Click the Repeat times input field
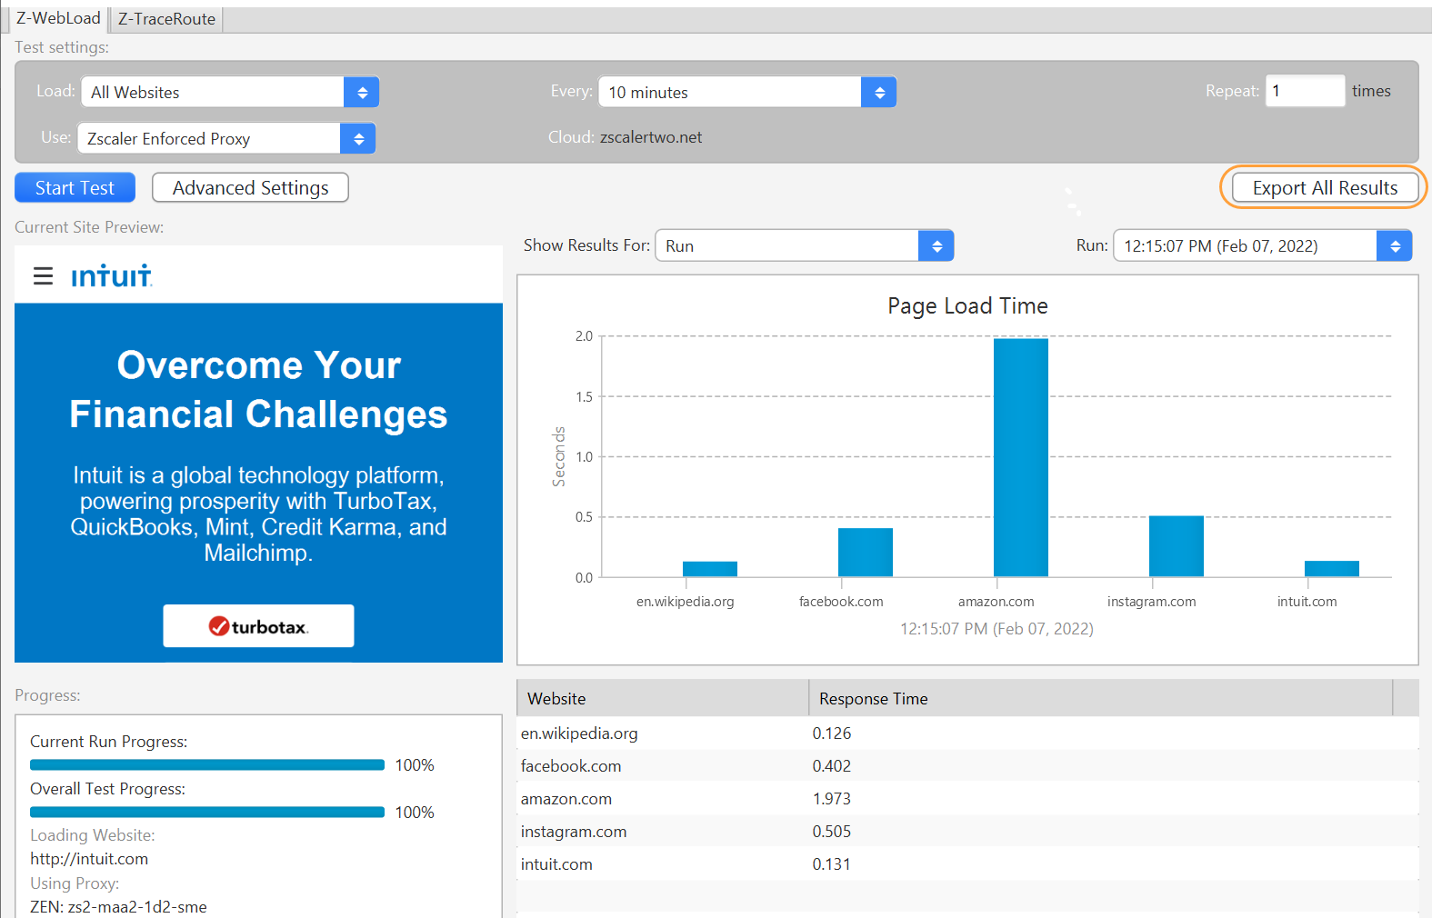Viewport: 1432px width, 918px height. click(1305, 91)
